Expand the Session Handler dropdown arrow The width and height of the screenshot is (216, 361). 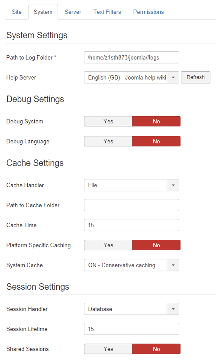[173, 309]
